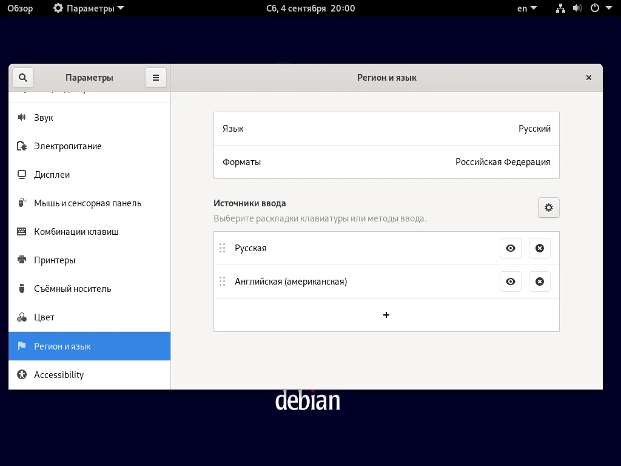This screenshot has width=621, height=466.
Task: Select the Звук section icon
Action: [x=22, y=117]
